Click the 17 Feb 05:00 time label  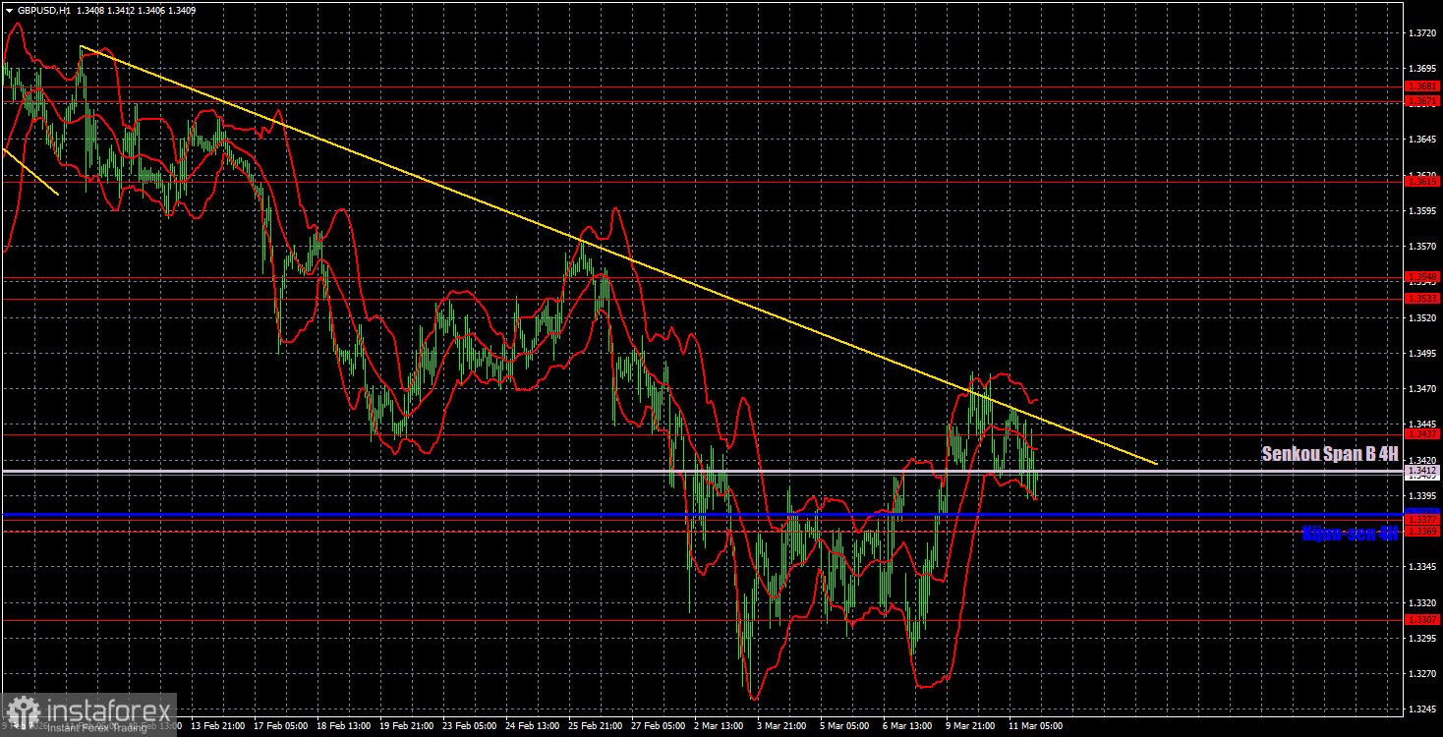pos(281,726)
